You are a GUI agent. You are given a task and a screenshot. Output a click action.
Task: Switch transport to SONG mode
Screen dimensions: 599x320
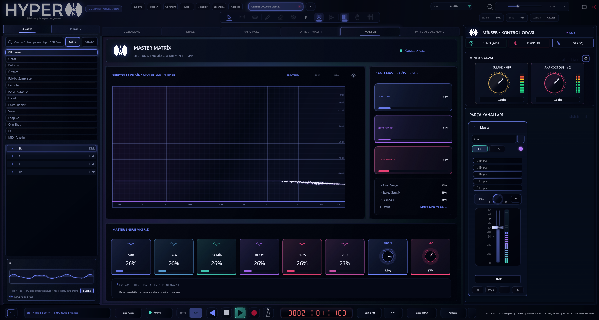pos(183,313)
